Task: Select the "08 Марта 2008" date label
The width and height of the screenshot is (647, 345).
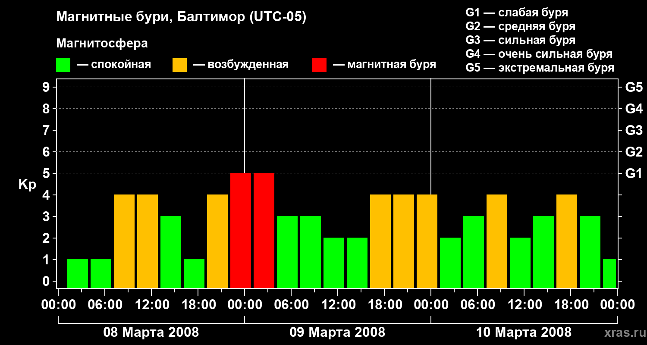Action: (151, 332)
